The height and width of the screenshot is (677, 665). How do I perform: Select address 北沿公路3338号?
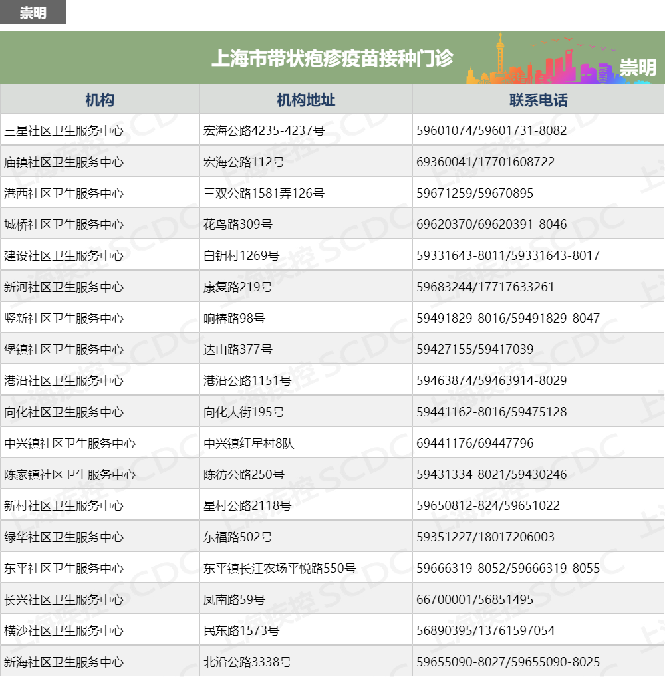pos(247,662)
